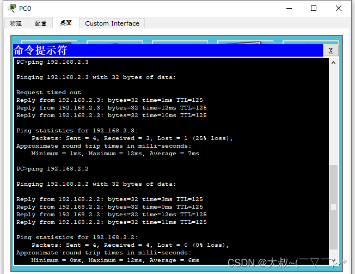
Task: Click the 192.168.2.3 reply with time=10ms
Action: (112, 115)
